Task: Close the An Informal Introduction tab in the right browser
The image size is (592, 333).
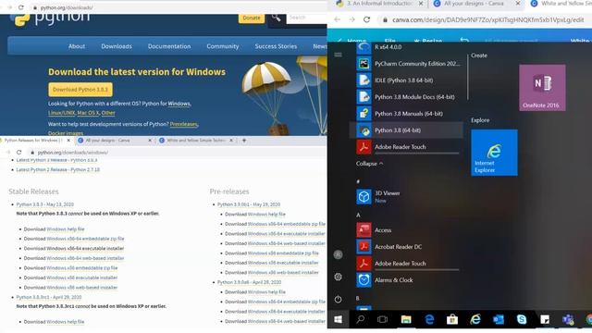Action: pos(421,4)
